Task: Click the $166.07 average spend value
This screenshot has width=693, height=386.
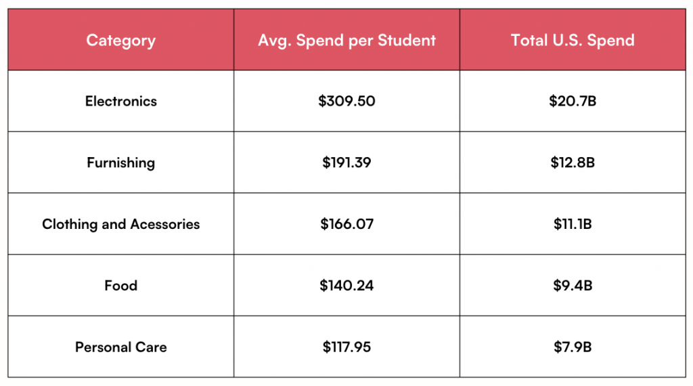Action: pyautogui.click(x=346, y=224)
